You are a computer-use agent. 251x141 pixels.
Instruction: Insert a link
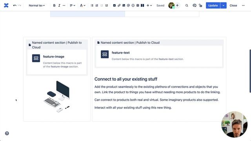point(119,5)
